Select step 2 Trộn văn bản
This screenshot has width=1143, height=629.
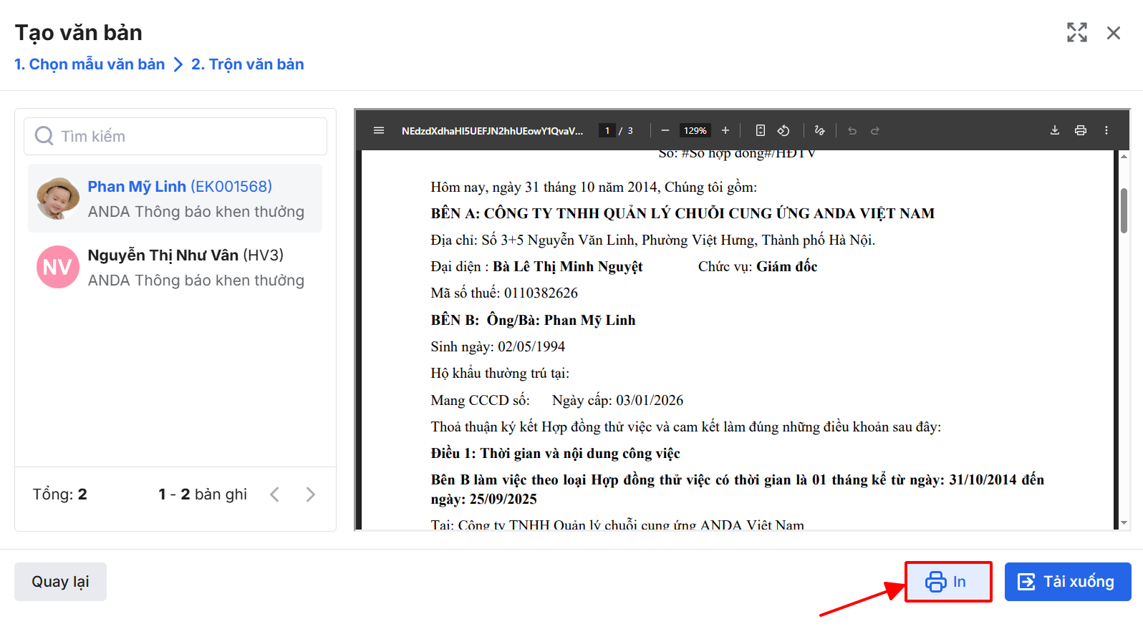247,64
